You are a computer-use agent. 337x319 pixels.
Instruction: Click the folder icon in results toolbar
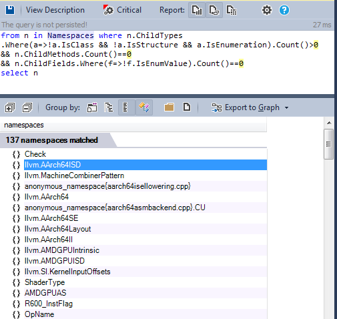[169, 107]
